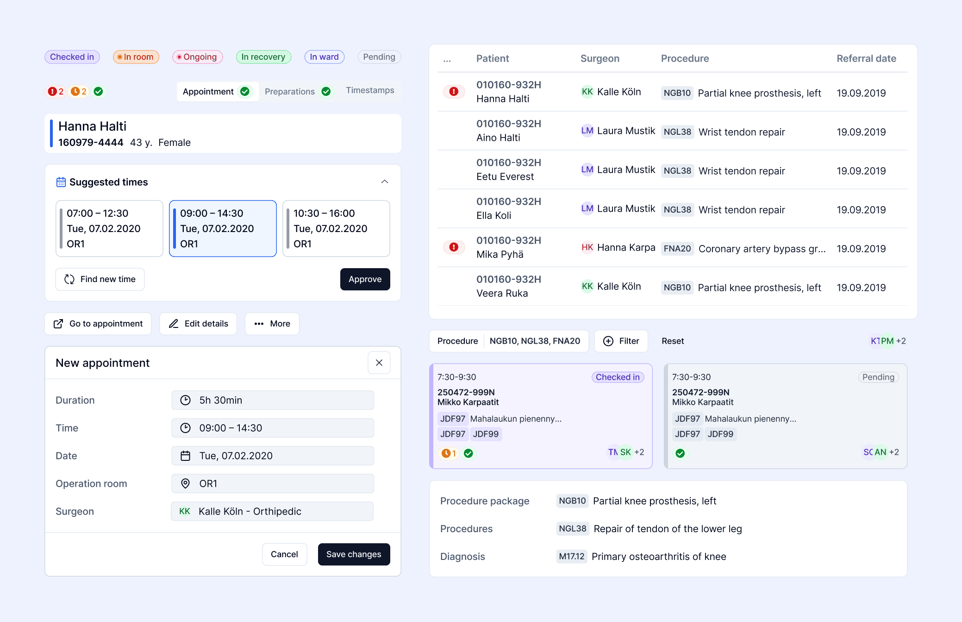962x622 pixels.
Task: Collapse the Suggested times section
Action: pos(384,182)
